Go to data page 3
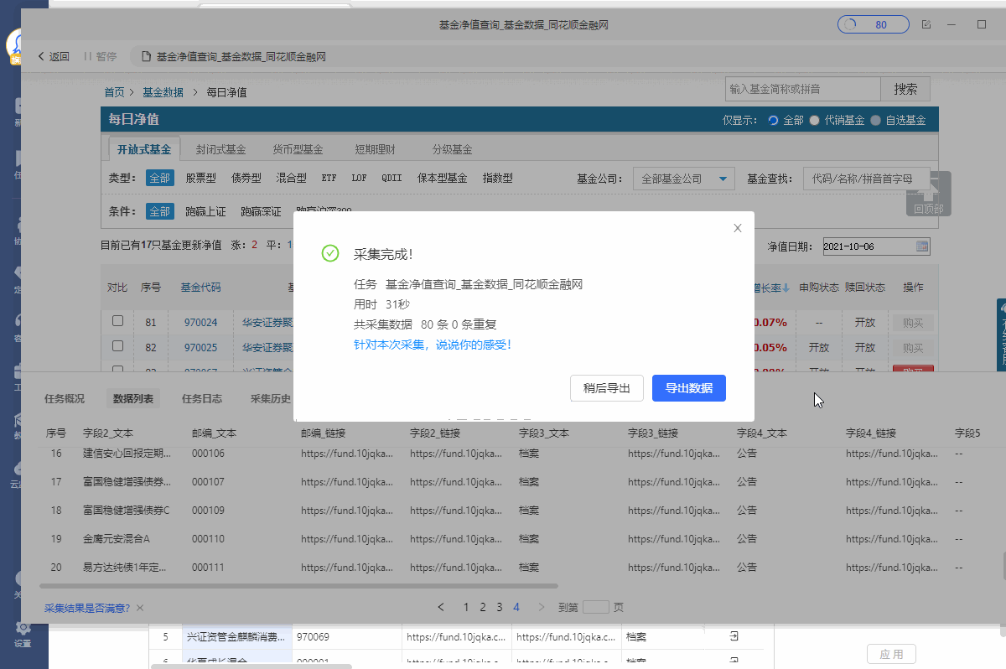 pos(500,607)
